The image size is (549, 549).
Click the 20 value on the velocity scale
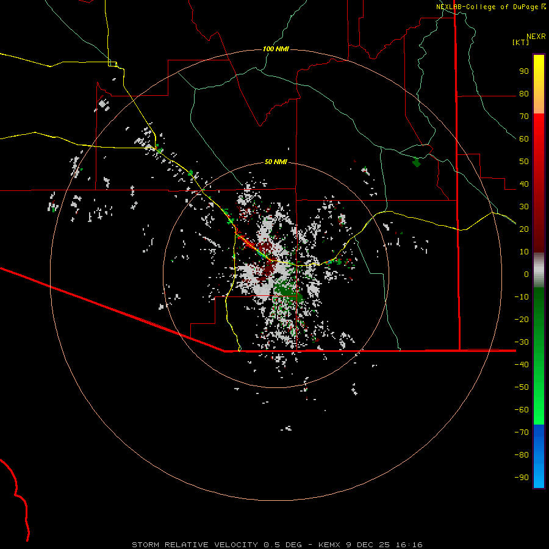[x=524, y=229]
